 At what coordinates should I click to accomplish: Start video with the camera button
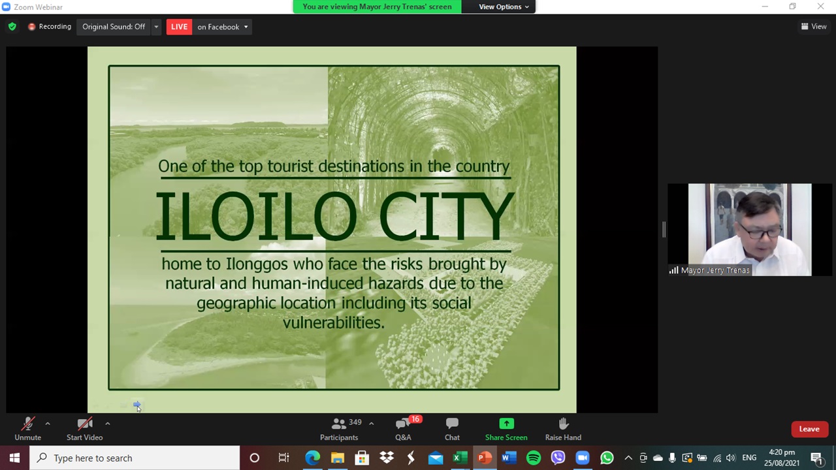point(84,429)
